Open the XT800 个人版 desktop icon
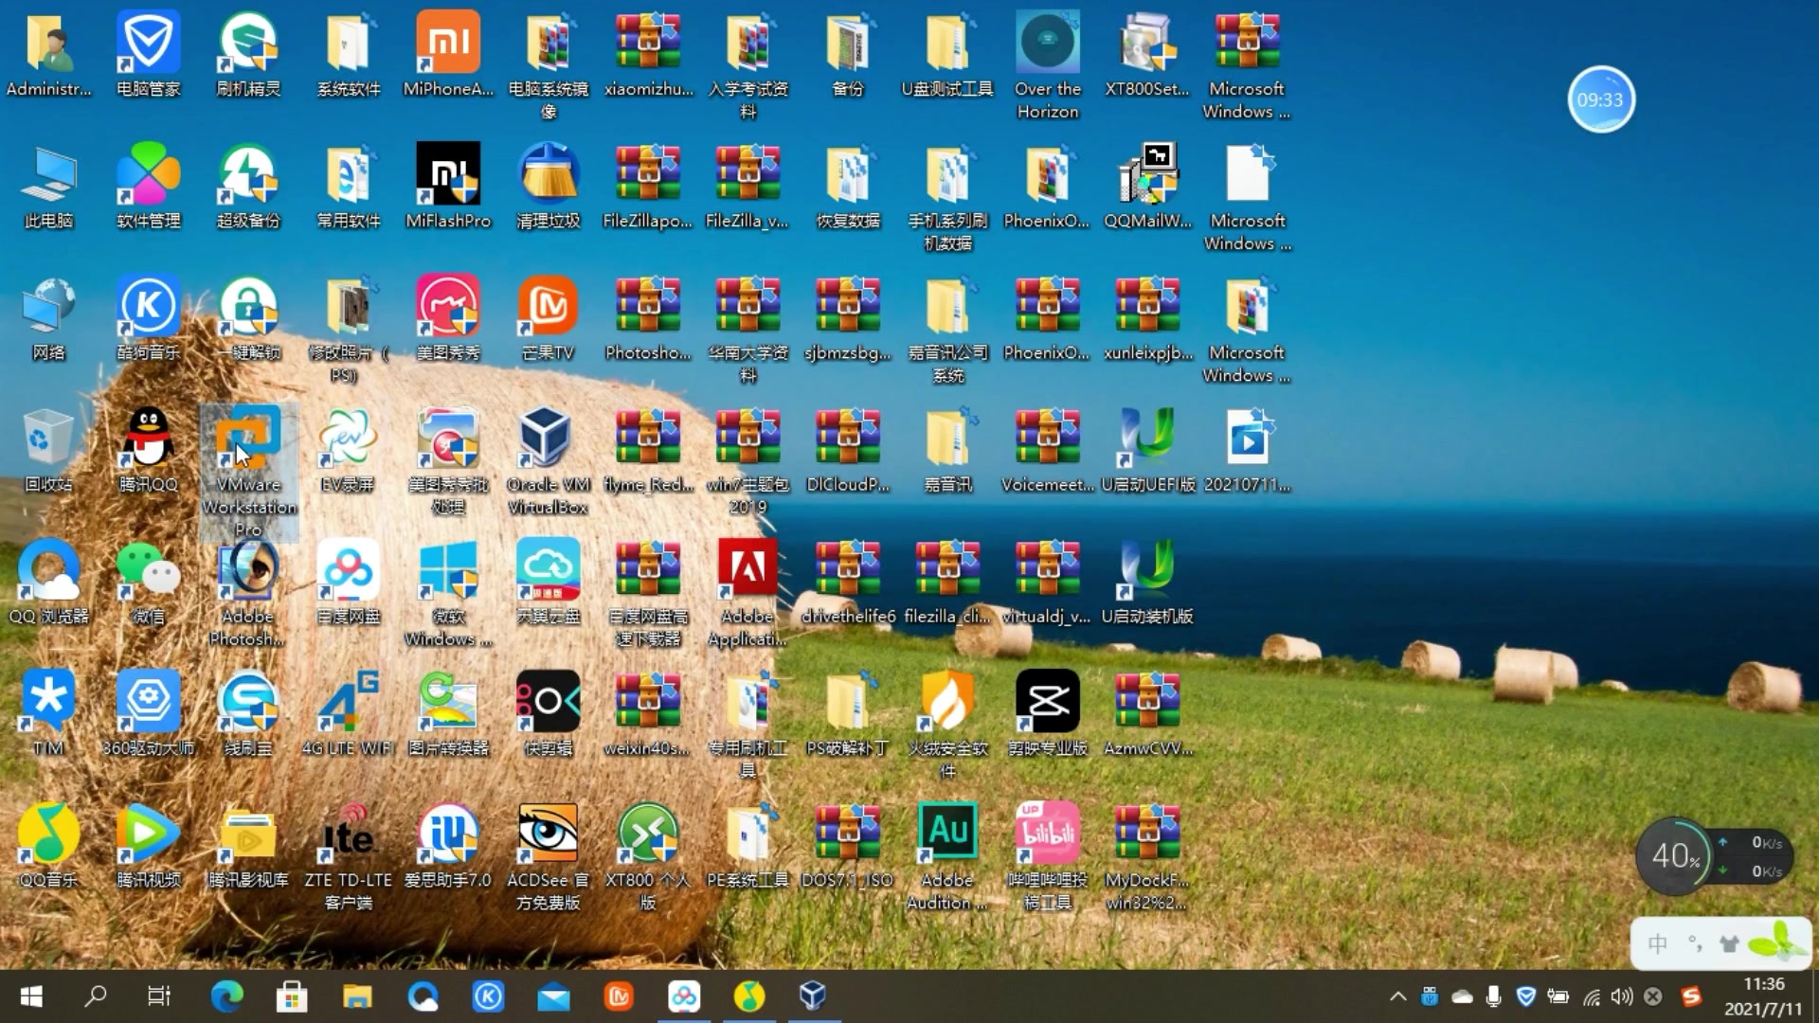This screenshot has height=1023, width=1819. pos(648,856)
